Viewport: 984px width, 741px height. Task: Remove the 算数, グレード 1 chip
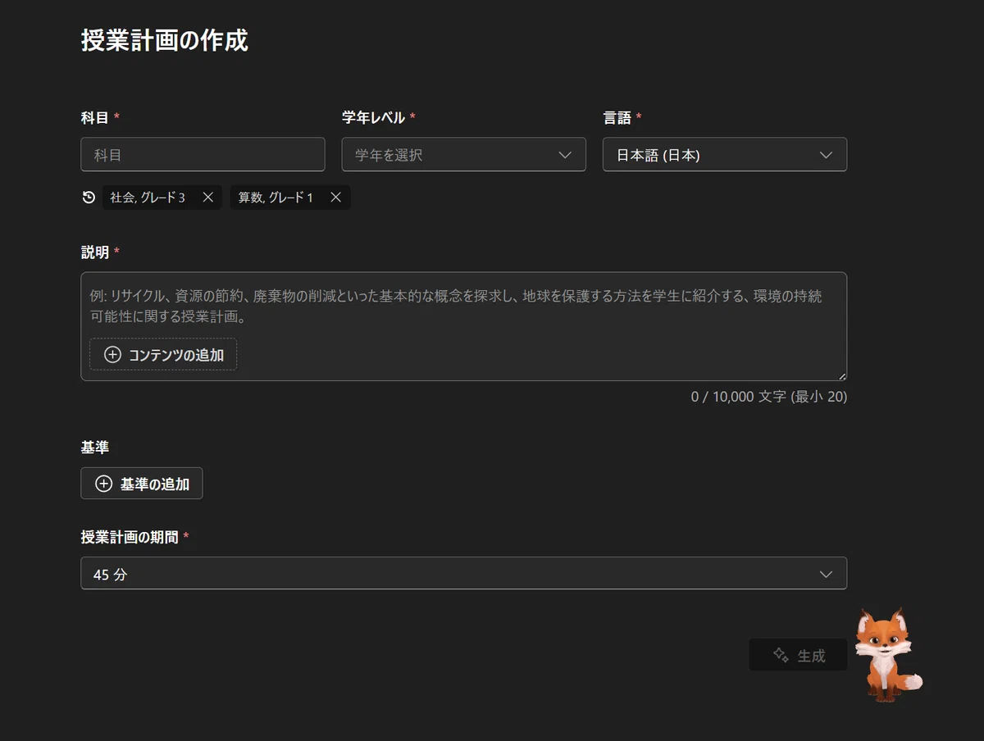pos(335,198)
